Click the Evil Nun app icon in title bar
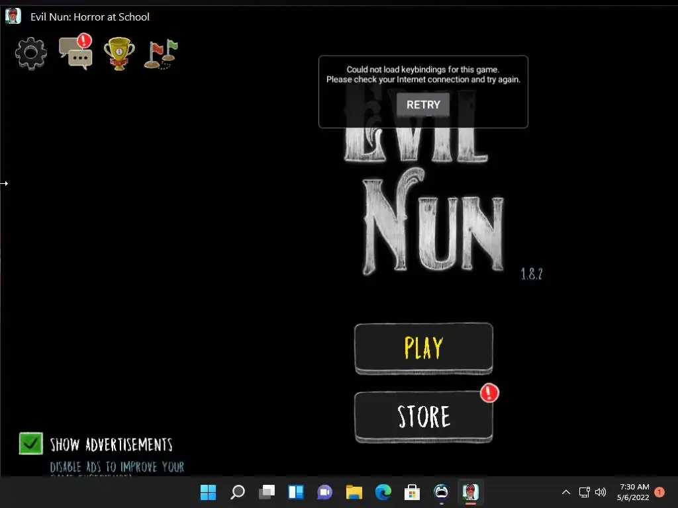This screenshot has height=508, width=678. pos(13,17)
